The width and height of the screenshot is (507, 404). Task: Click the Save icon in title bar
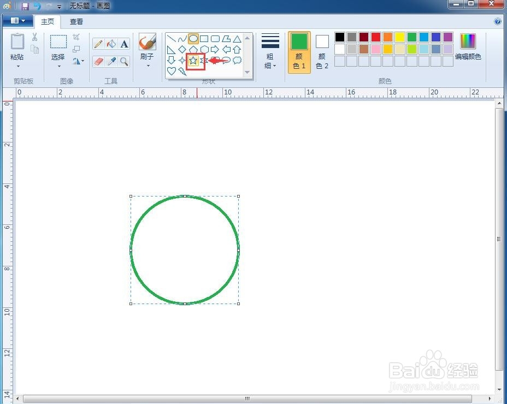pyautogui.click(x=25, y=6)
